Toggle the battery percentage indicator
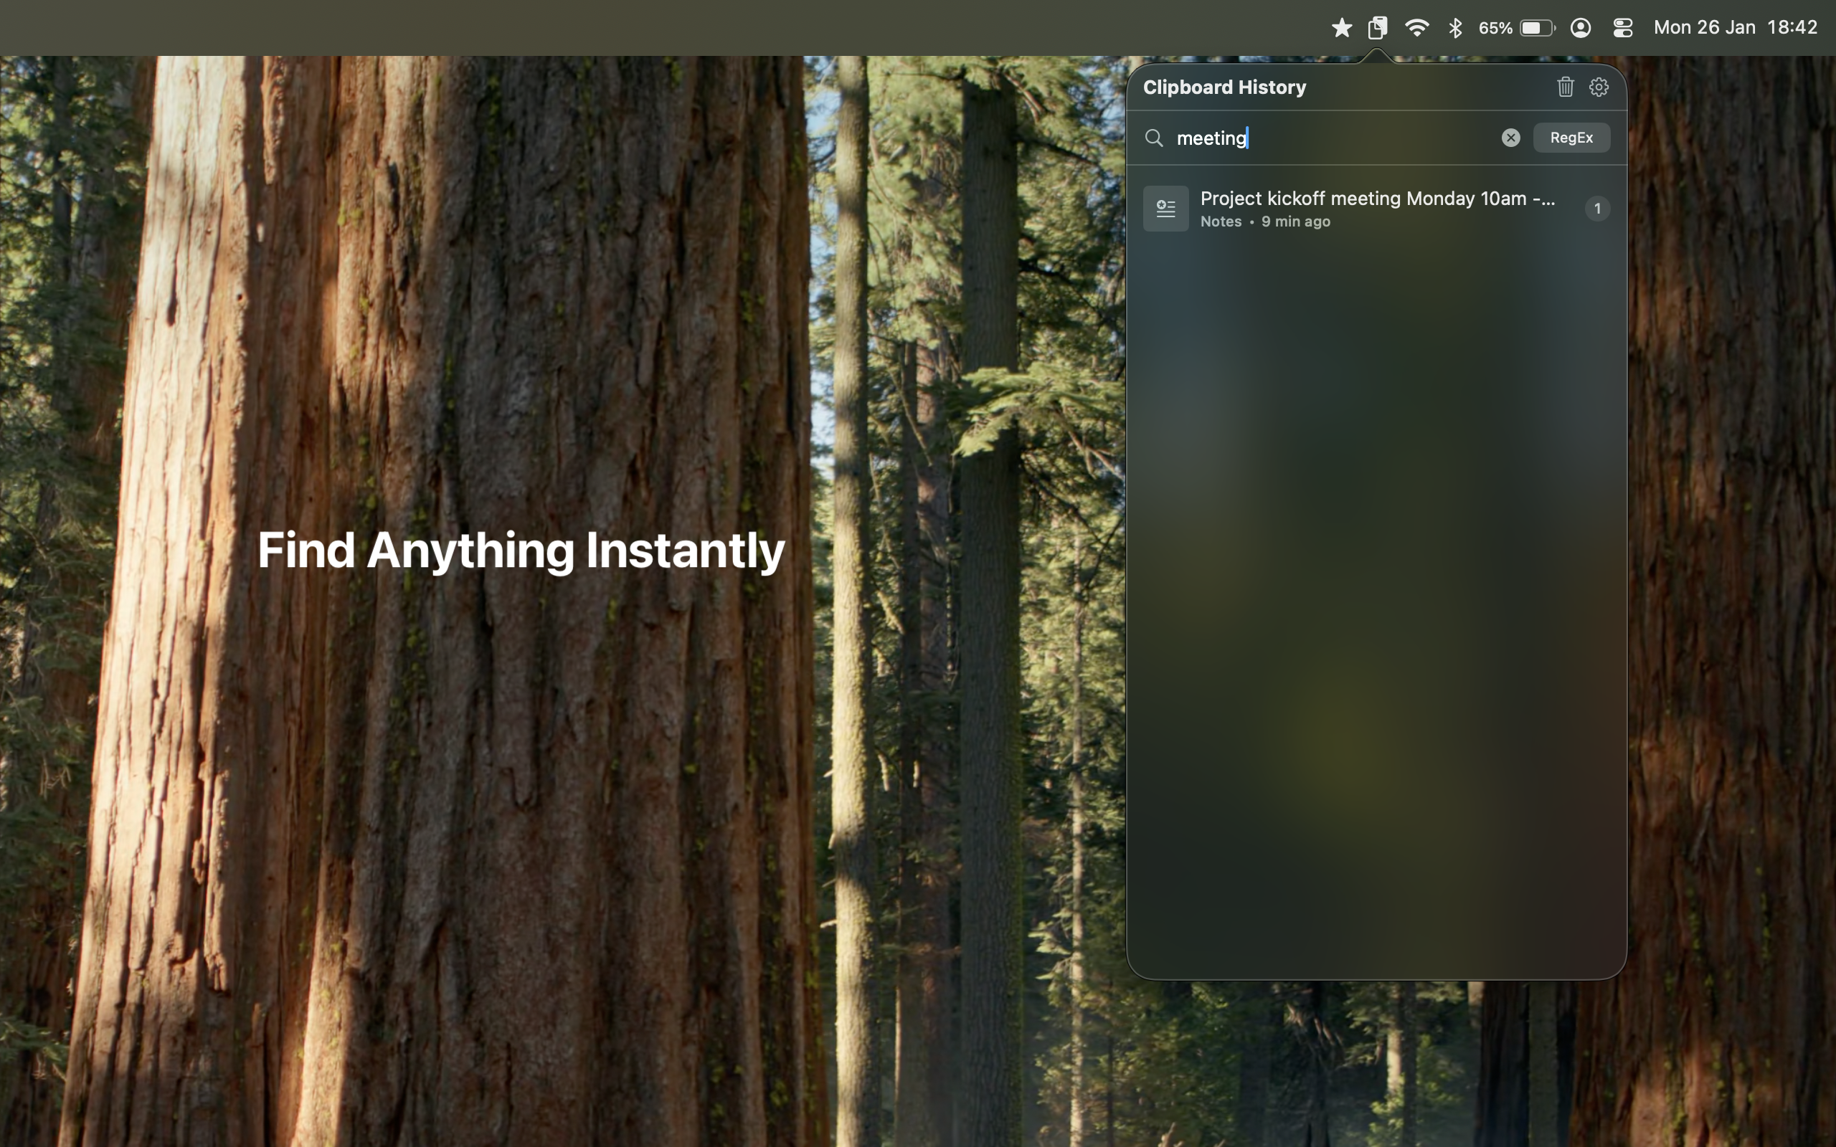Image resolution: width=1836 pixels, height=1147 pixels. tap(1493, 27)
